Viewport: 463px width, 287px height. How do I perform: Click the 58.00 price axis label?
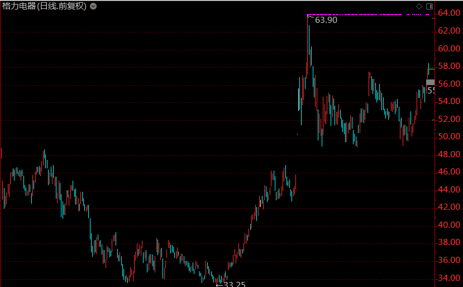pyautogui.click(x=448, y=67)
